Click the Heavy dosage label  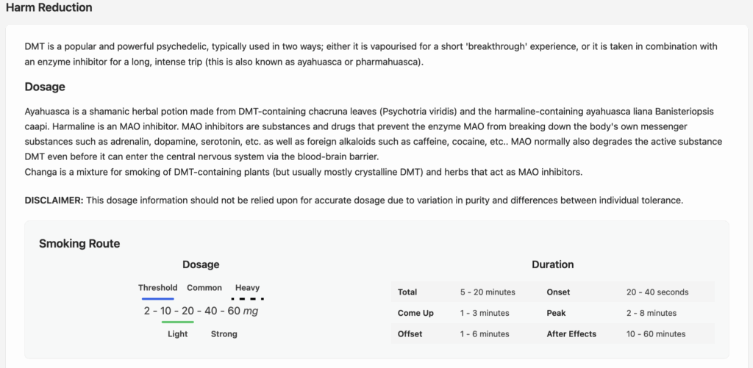point(247,288)
